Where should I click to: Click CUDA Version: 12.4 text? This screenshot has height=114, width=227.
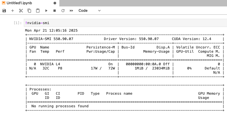tap(191, 39)
